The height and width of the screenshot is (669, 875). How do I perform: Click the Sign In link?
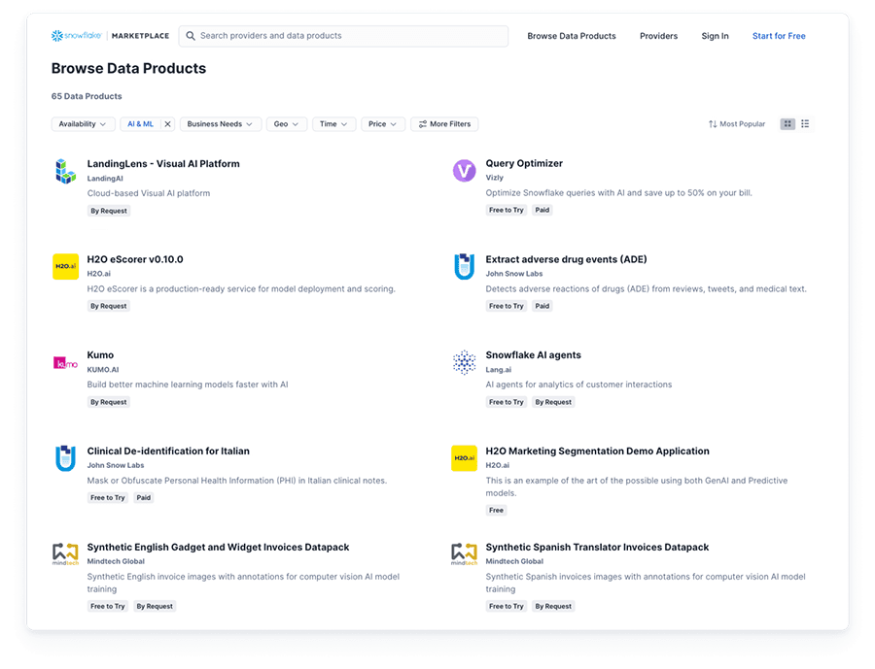pyautogui.click(x=715, y=36)
